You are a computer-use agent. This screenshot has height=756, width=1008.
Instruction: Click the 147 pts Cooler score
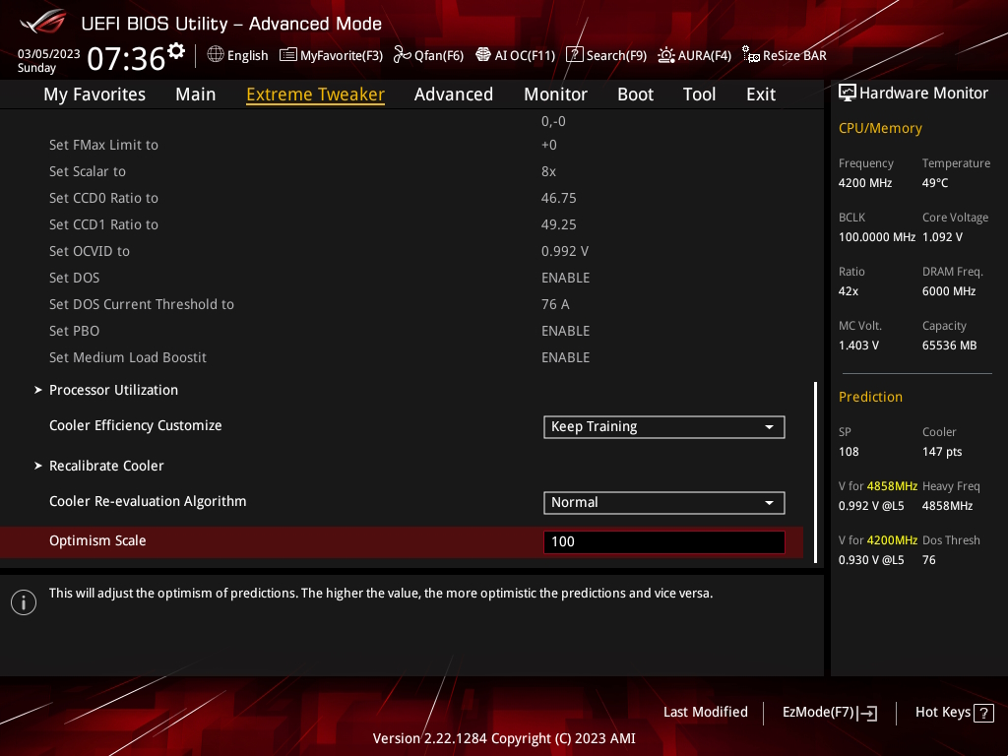pyautogui.click(x=942, y=452)
